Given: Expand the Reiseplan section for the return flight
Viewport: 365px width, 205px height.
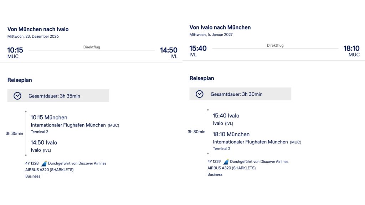Looking at the screenshot, I should point(202,78).
